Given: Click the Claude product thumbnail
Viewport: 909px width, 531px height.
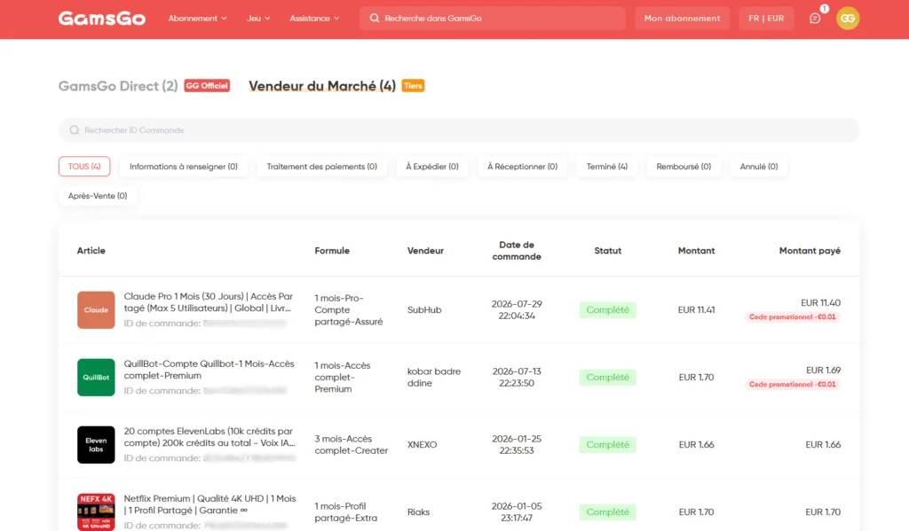Looking at the screenshot, I should coord(96,309).
